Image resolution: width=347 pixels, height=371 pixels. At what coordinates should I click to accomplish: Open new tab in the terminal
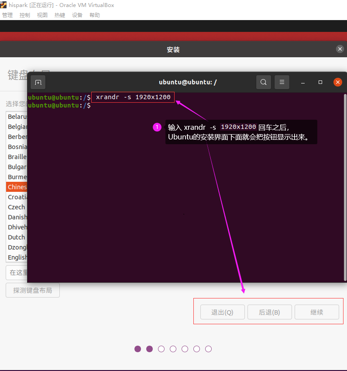tap(38, 82)
